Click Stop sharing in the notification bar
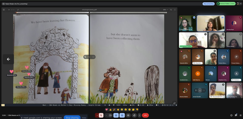 coord(72,118)
